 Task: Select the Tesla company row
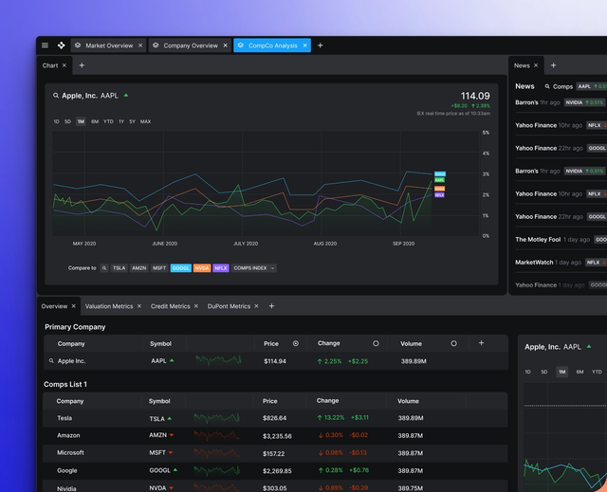coord(275,418)
